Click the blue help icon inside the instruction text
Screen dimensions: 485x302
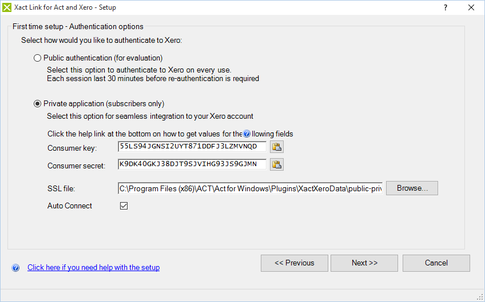[x=247, y=134]
